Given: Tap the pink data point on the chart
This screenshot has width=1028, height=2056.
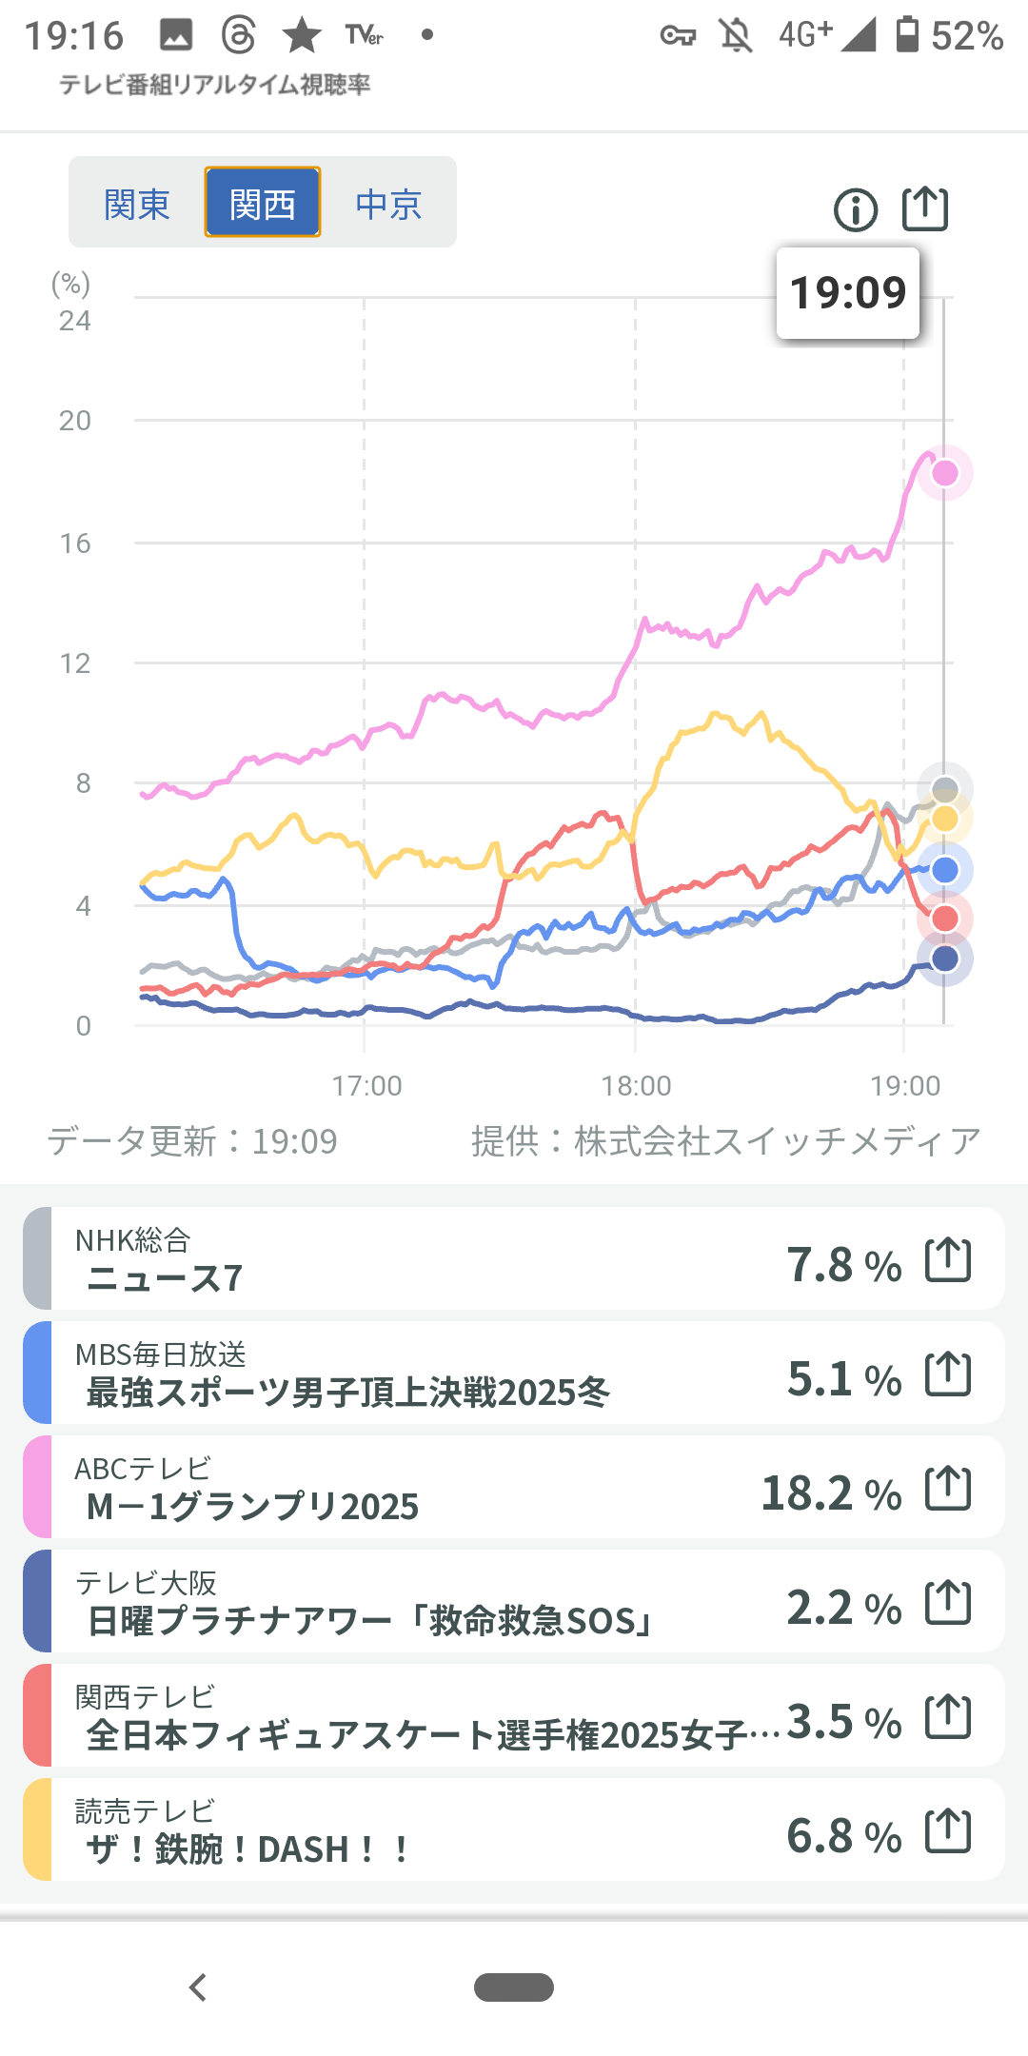Looking at the screenshot, I should 944,472.
